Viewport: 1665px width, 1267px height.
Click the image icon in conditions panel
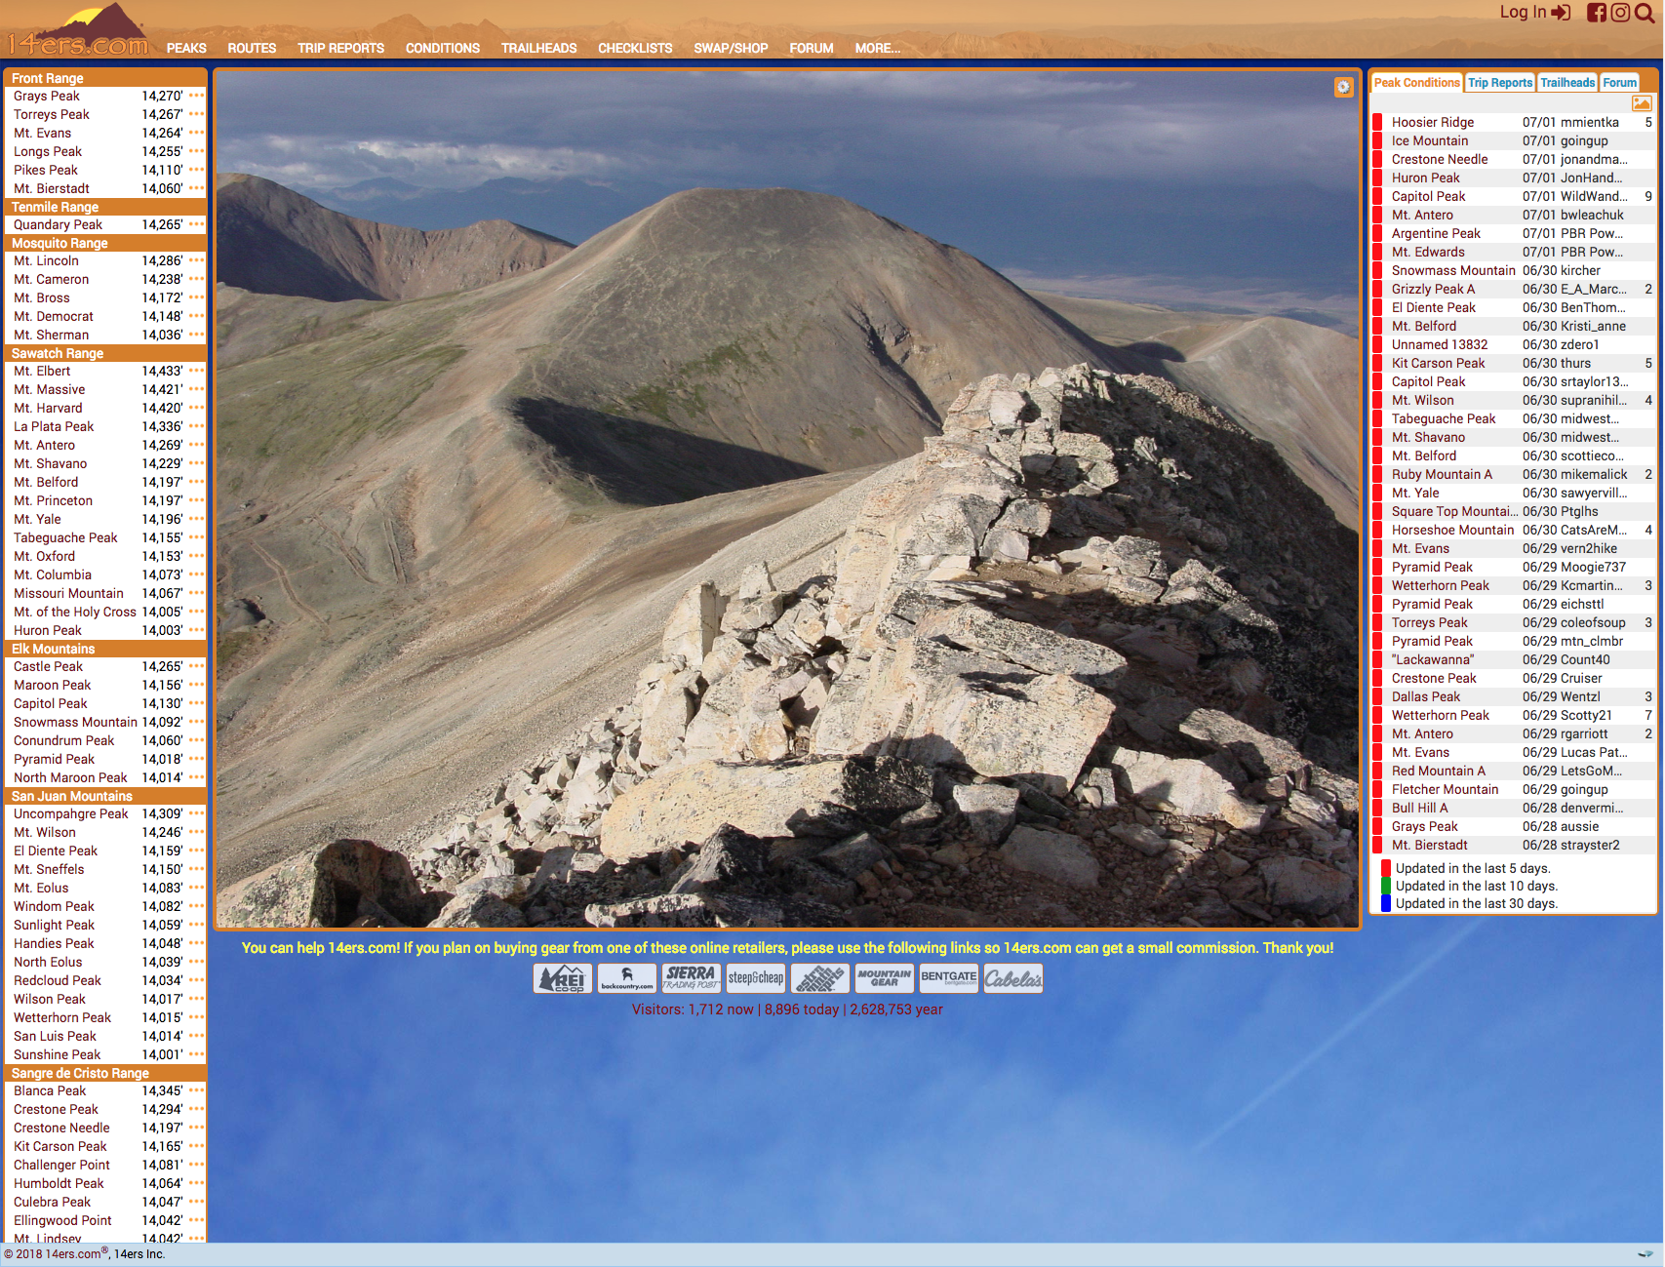point(1642,102)
